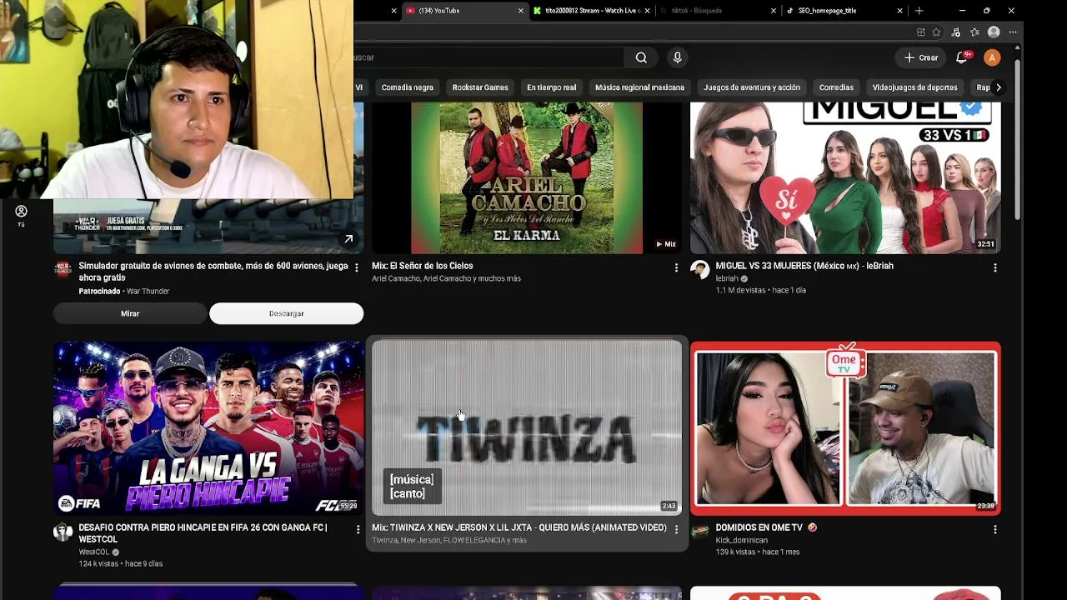The image size is (1067, 600).
Task: Open options menu for 'Mix: El Señor de los Cielos'
Action: (x=676, y=267)
